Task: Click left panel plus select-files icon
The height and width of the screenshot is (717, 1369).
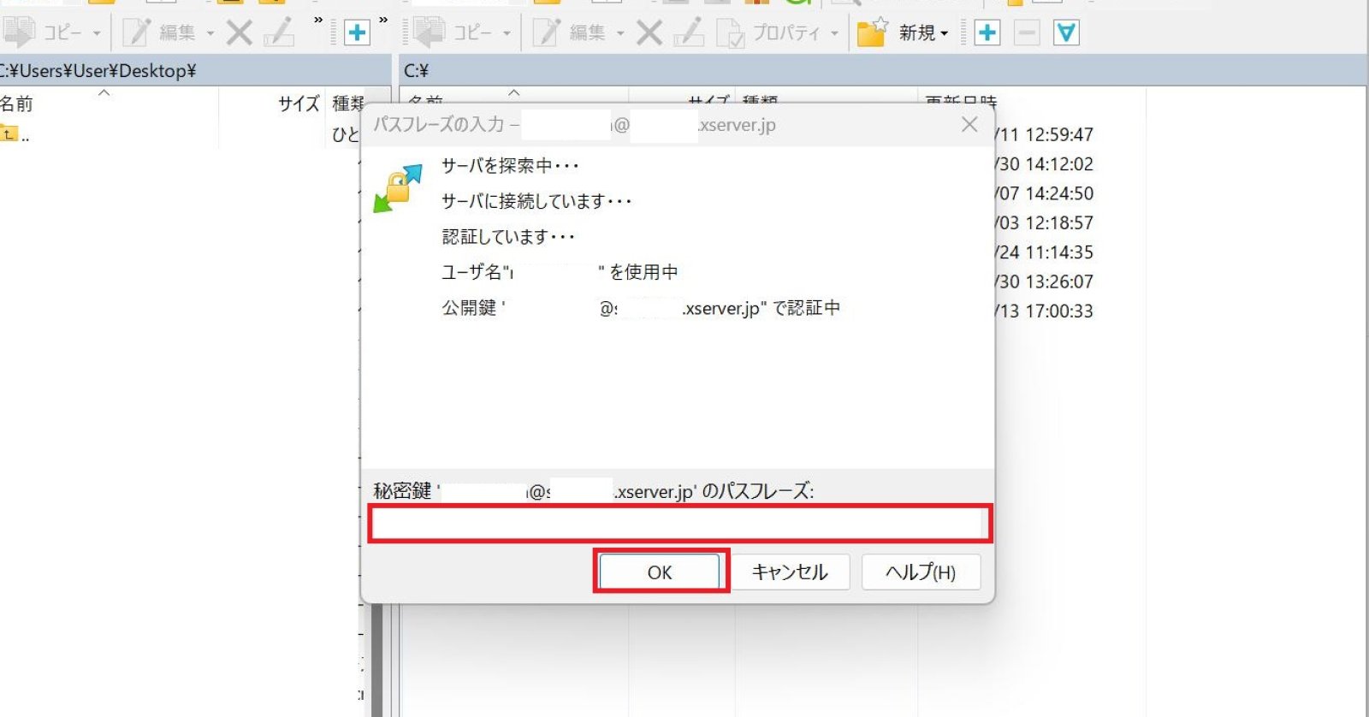Action: click(357, 33)
